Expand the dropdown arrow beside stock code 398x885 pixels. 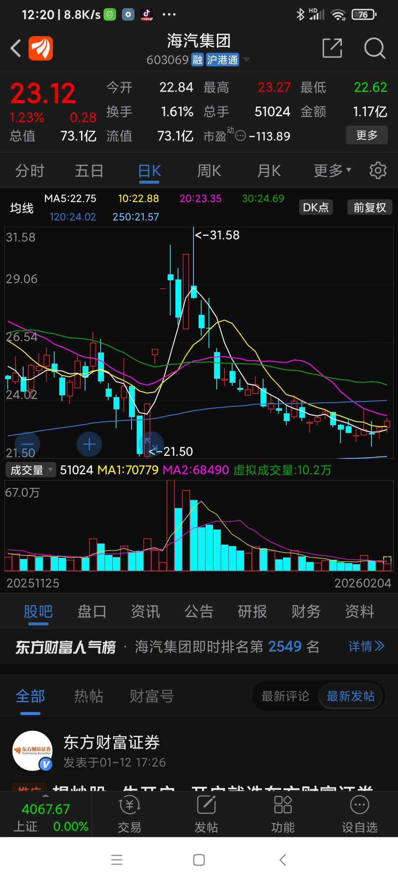(246, 59)
